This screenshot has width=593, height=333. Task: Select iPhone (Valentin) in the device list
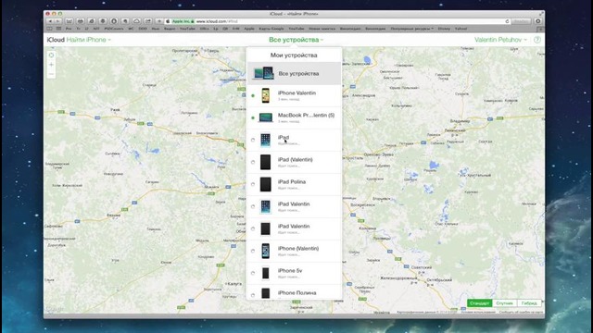294,251
